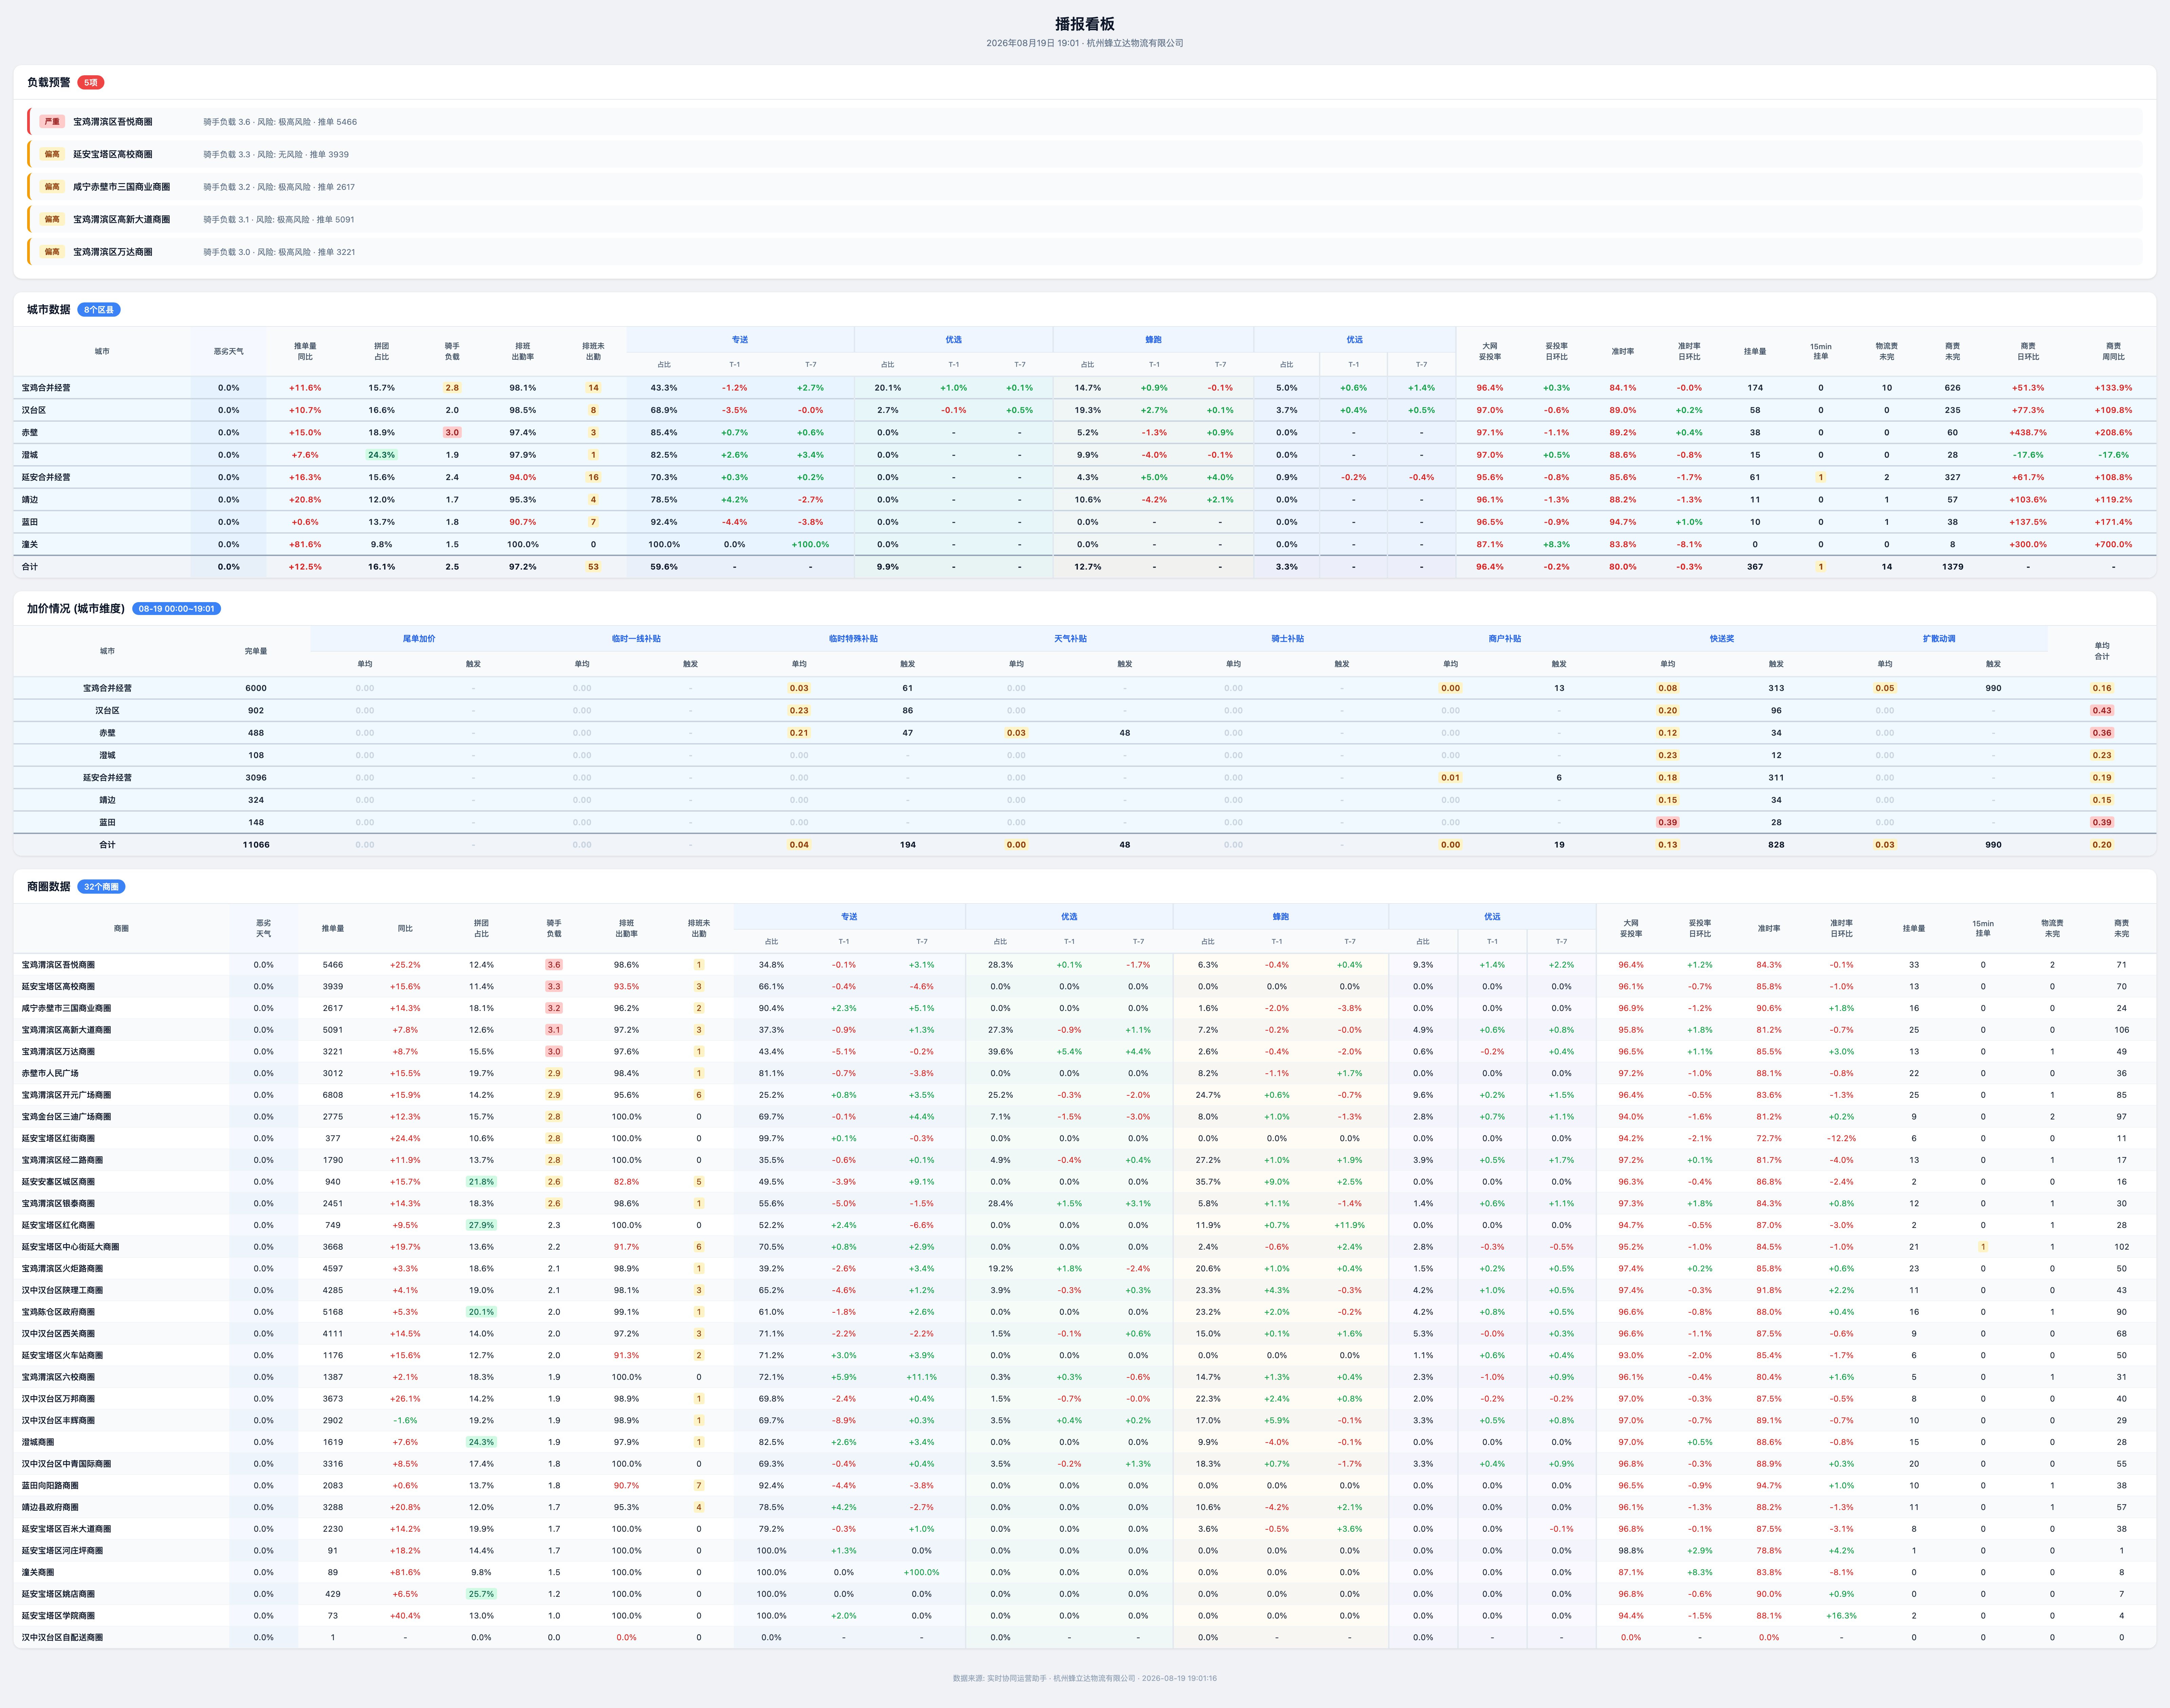The width and height of the screenshot is (2170, 1708).
Task: Click 加价情况 (城市维度) section heading
Action: tap(76, 609)
